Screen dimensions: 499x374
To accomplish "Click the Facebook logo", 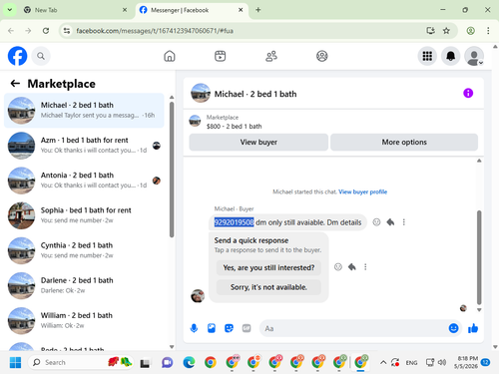I will tap(17, 56).
